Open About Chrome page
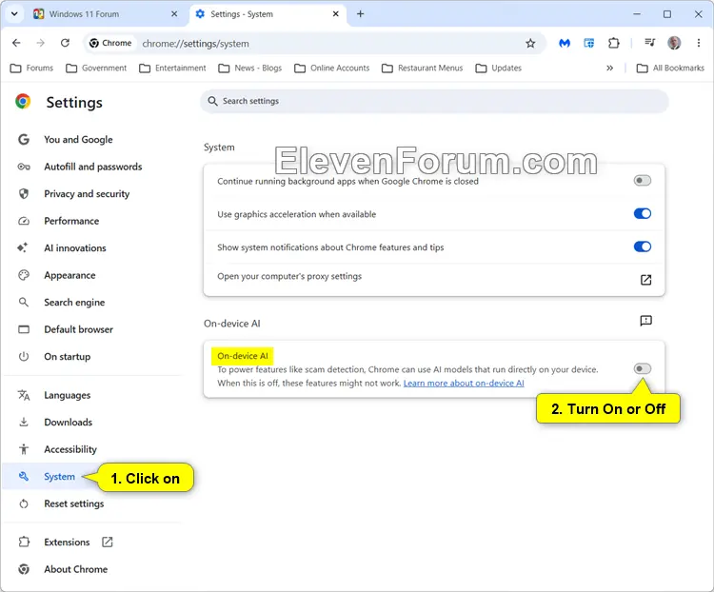The width and height of the screenshot is (714, 592). (75, 569)
